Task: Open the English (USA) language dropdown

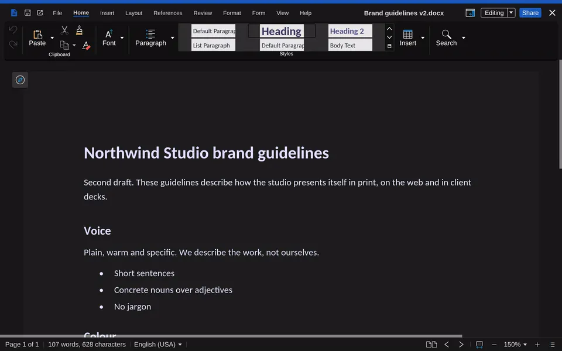Action: point(157,345)
